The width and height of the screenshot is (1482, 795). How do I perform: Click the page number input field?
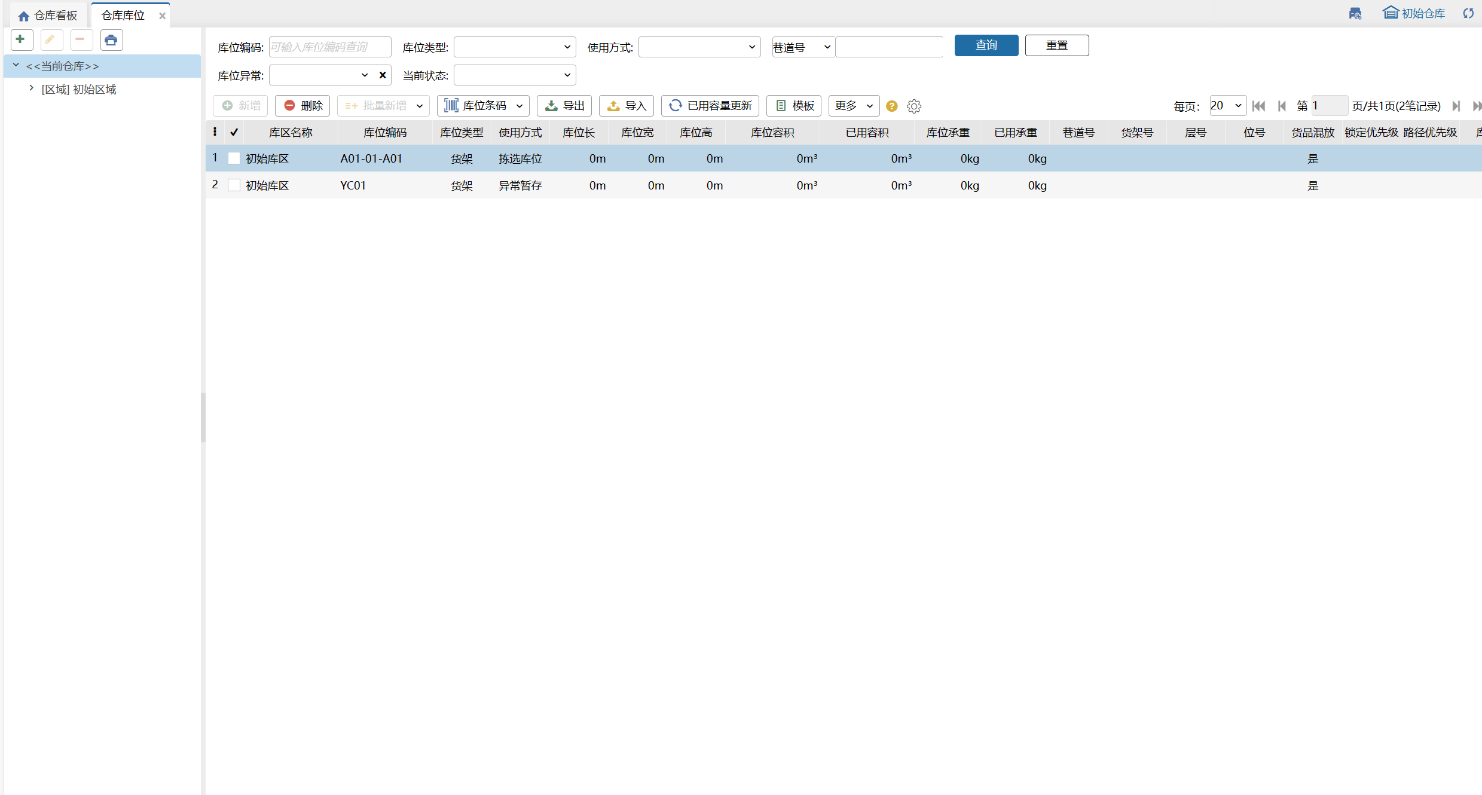pyautogui.click(x=1329, y=106)
